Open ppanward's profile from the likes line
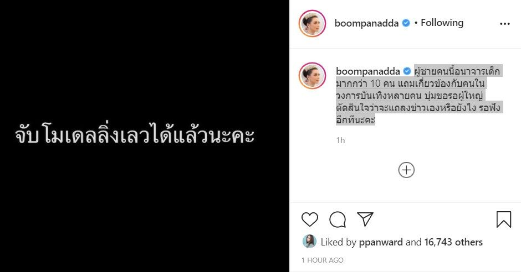The image size is (521, 272). pos(381,242)
